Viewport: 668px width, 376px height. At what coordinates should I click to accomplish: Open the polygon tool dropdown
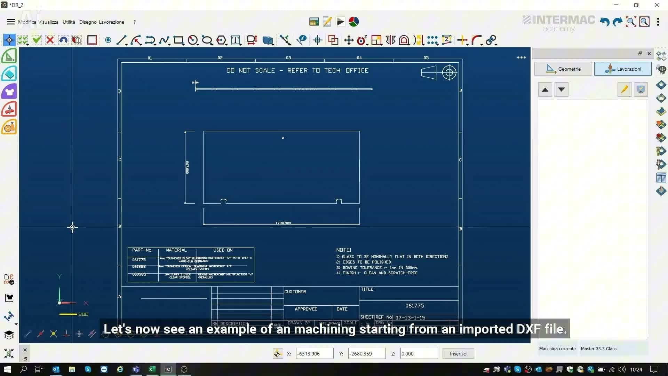tap(222, 40)
